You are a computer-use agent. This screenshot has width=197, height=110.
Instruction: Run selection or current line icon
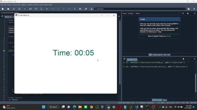[42, 9]
